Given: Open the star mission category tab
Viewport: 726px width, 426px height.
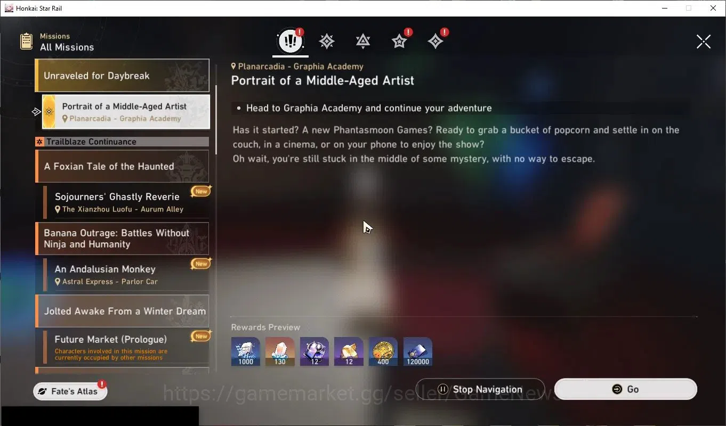Looking at the screenshot, I should click(399, 41).
